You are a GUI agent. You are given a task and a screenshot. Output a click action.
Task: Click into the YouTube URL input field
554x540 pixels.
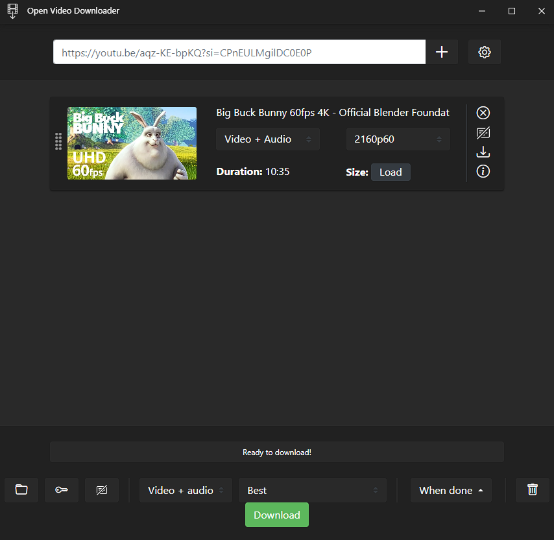point(239,52)
